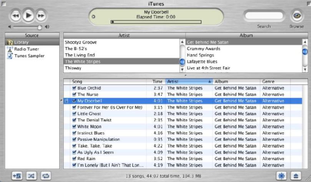Uncheck The Nurse checkbox
Viewport: 311px width, 182px height.
pyautogui.click(x=74, y=94)
